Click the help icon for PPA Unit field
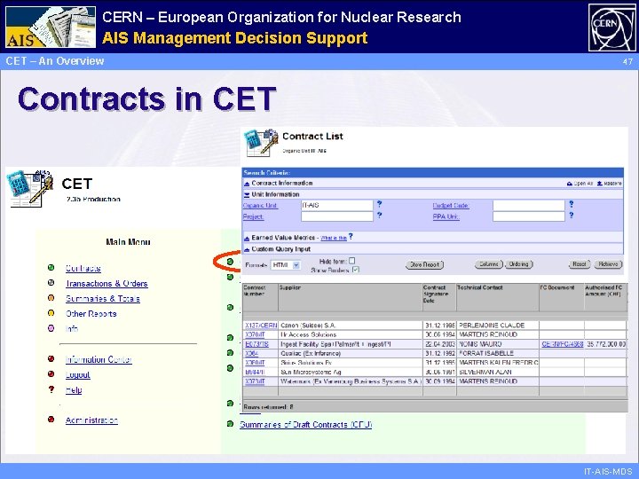639x479 pixels. [x=572, y=215]
